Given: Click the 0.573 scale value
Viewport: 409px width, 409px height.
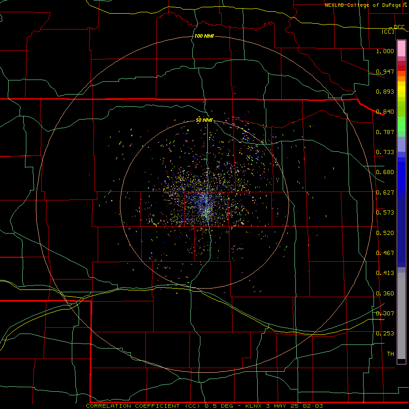Looking at the screenshot, I should [x=385, y=213].
